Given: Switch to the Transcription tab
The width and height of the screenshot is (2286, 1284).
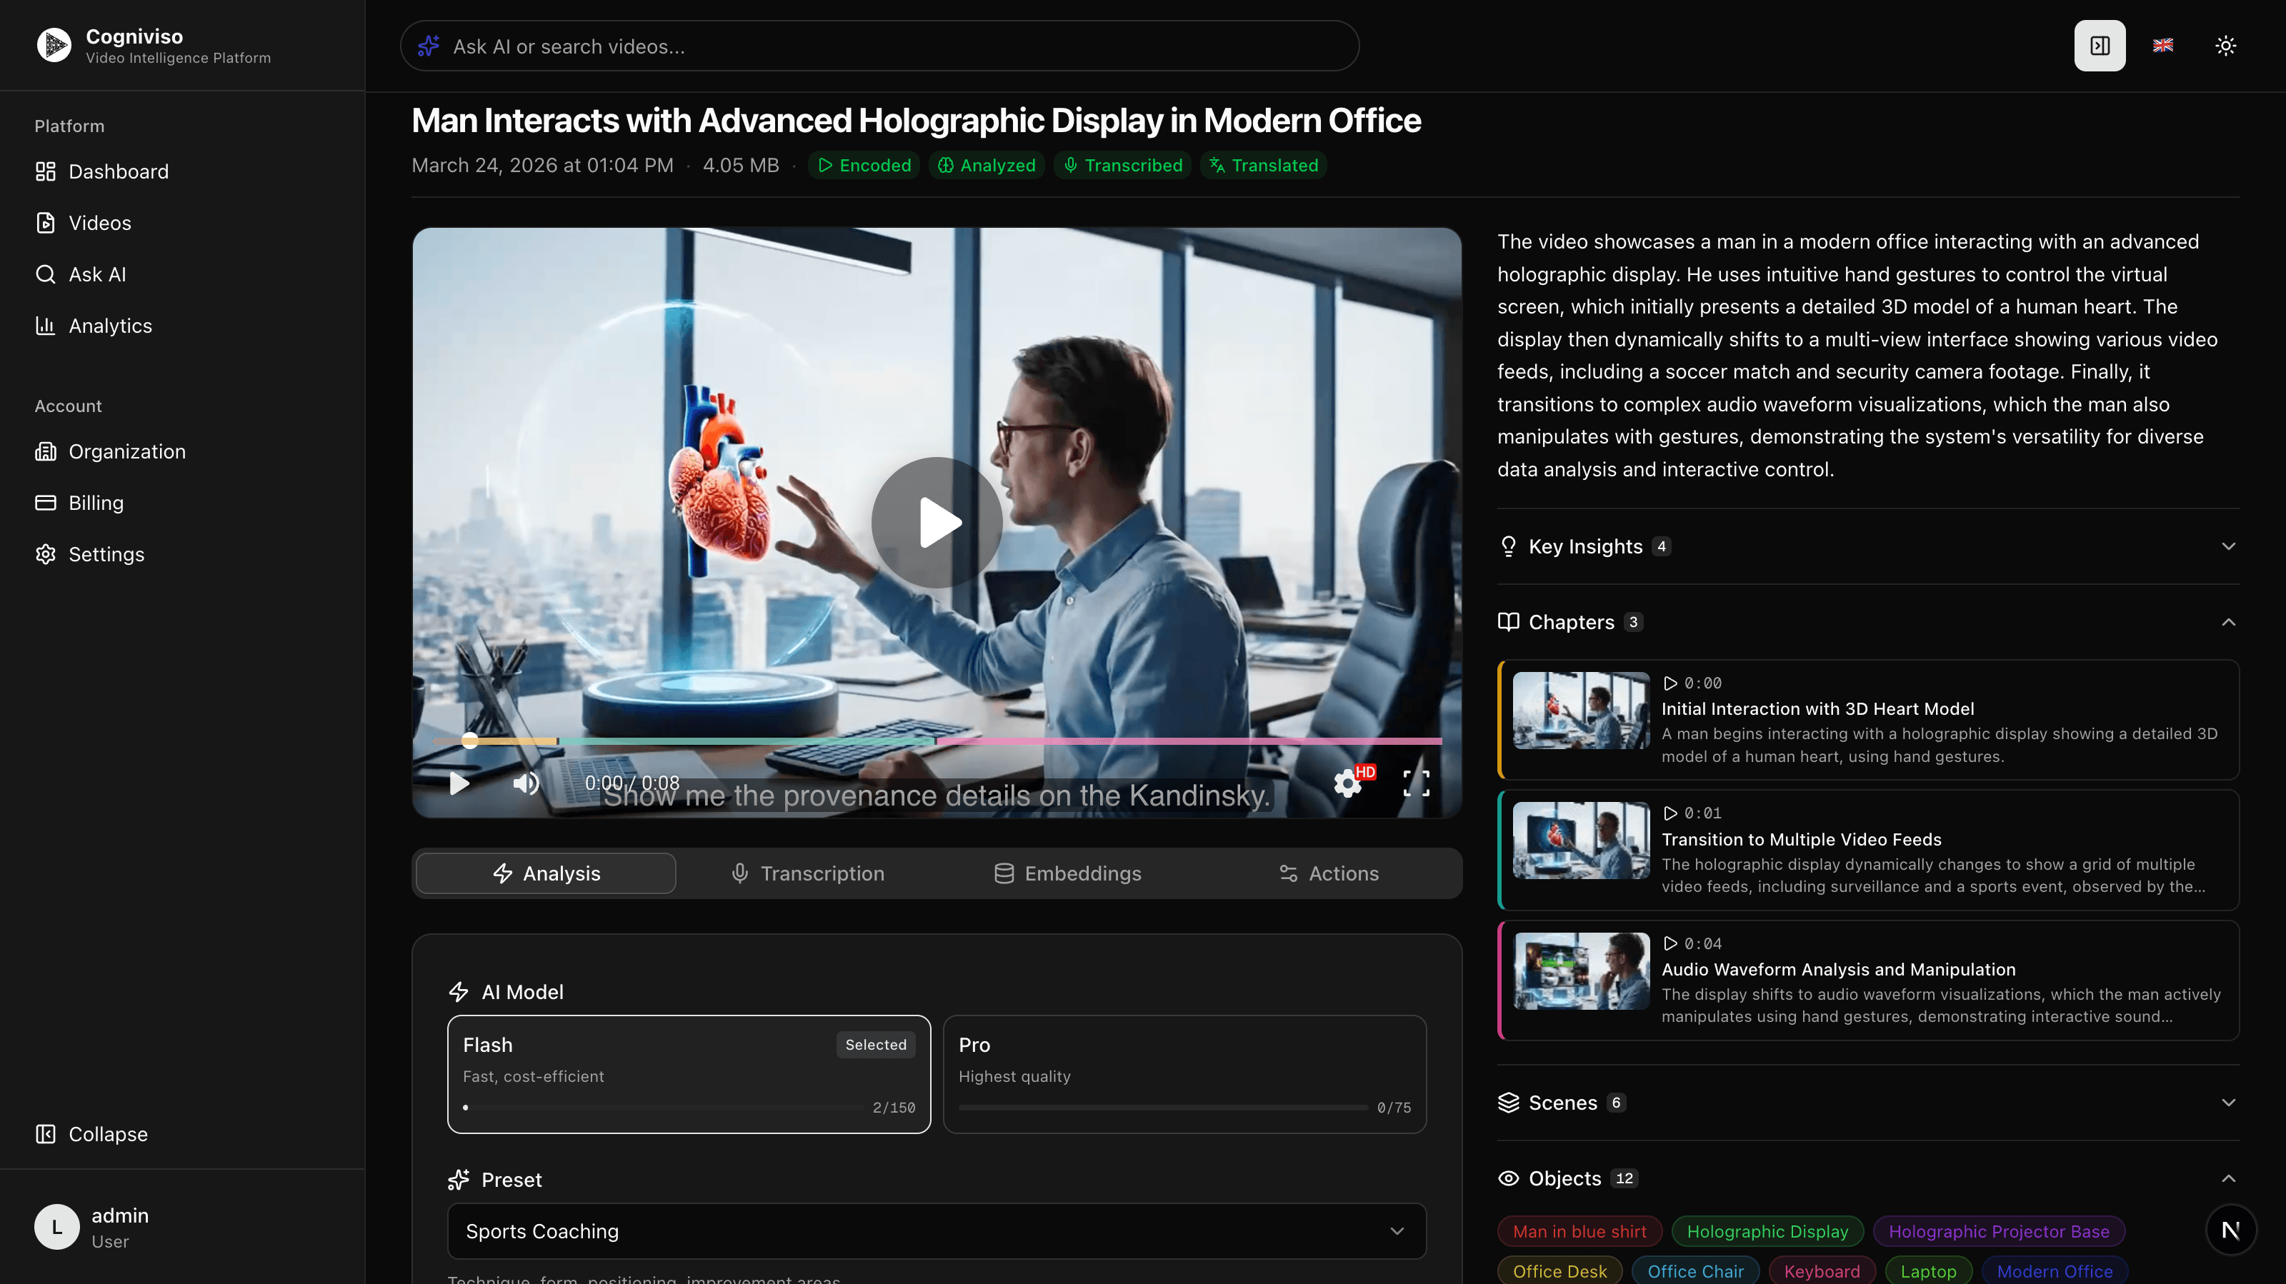Looking at the screenshot, I should (807, 873).
